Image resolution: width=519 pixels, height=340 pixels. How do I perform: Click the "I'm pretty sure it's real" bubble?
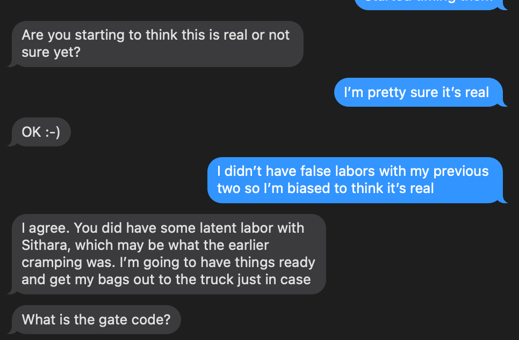(x=416, y=92)
